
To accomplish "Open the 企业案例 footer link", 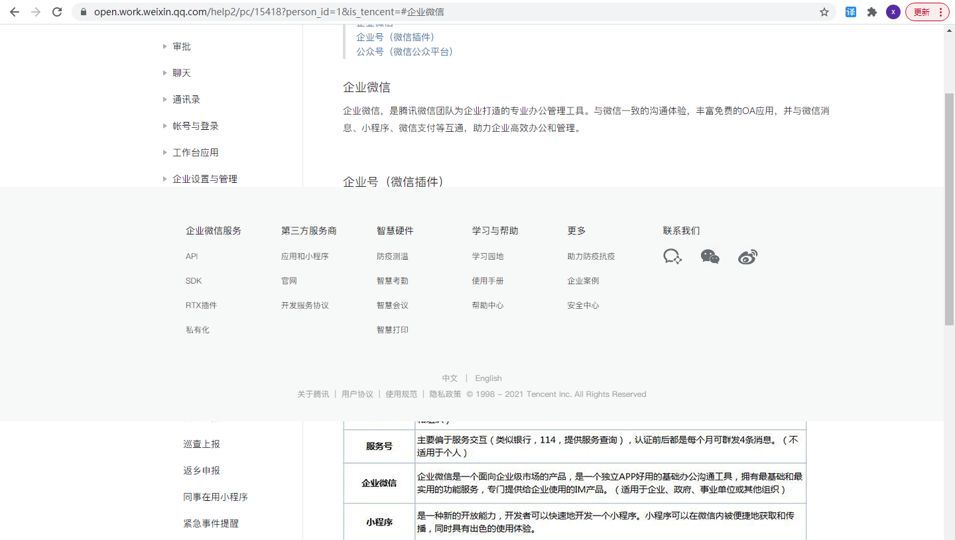I will (x=584, y=281).
